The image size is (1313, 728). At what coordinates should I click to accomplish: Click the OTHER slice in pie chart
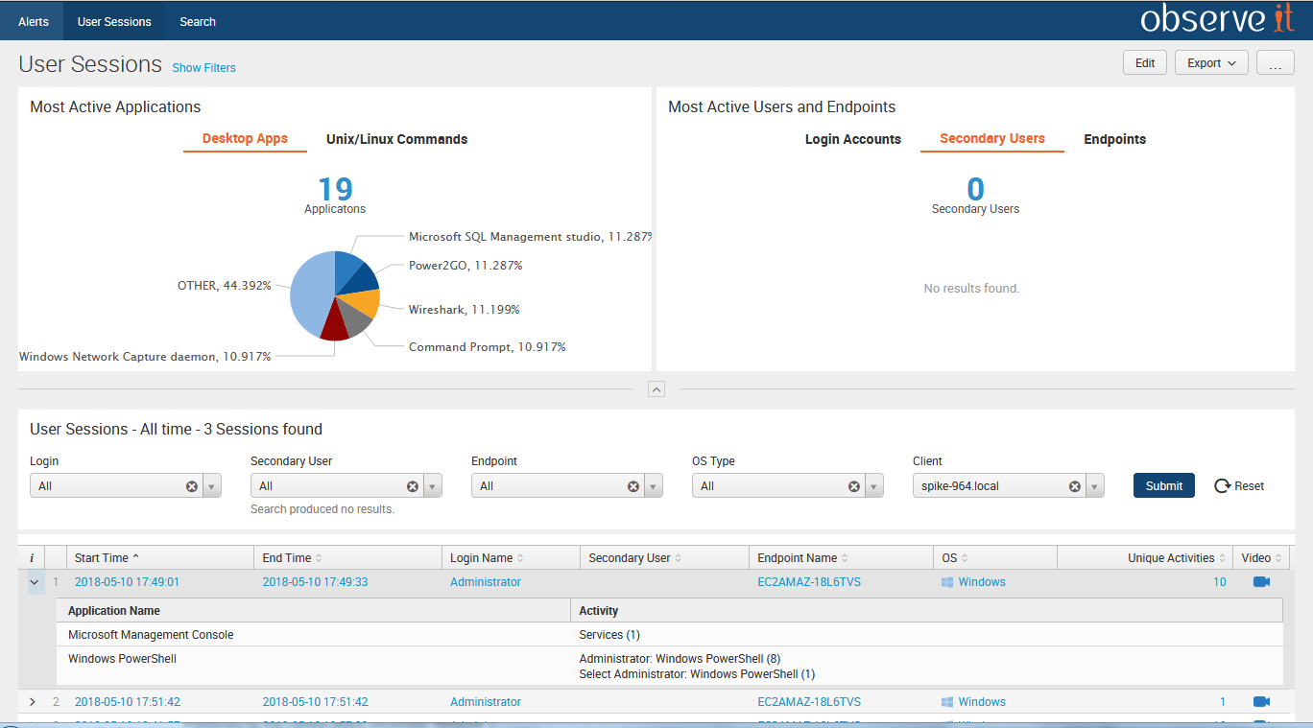pos(309,293)
